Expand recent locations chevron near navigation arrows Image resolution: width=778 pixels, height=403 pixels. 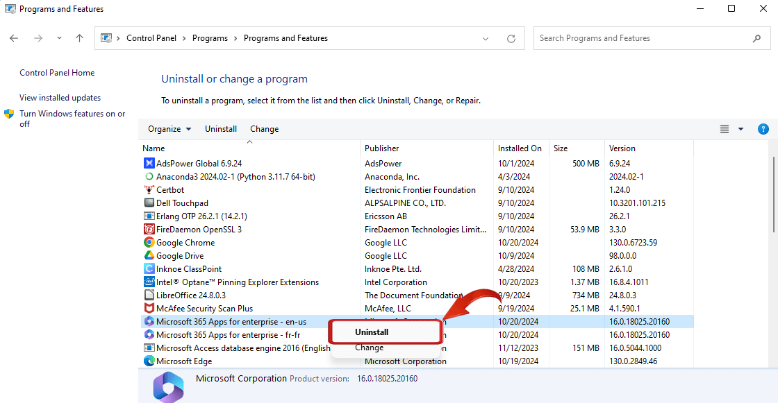click(59, 39)
